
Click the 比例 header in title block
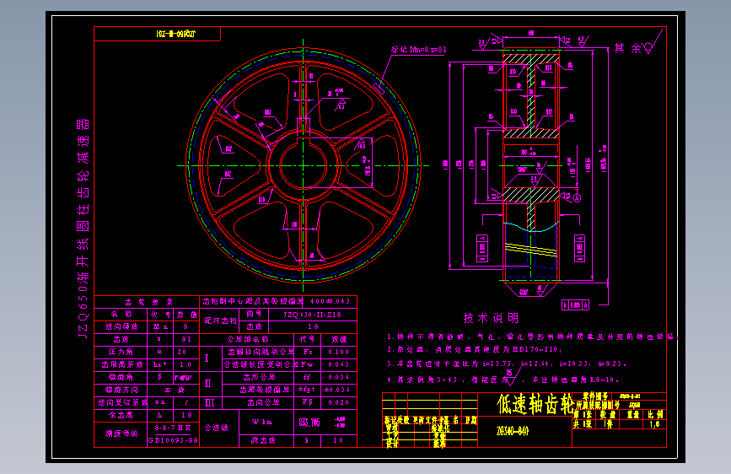coord(655,414)
